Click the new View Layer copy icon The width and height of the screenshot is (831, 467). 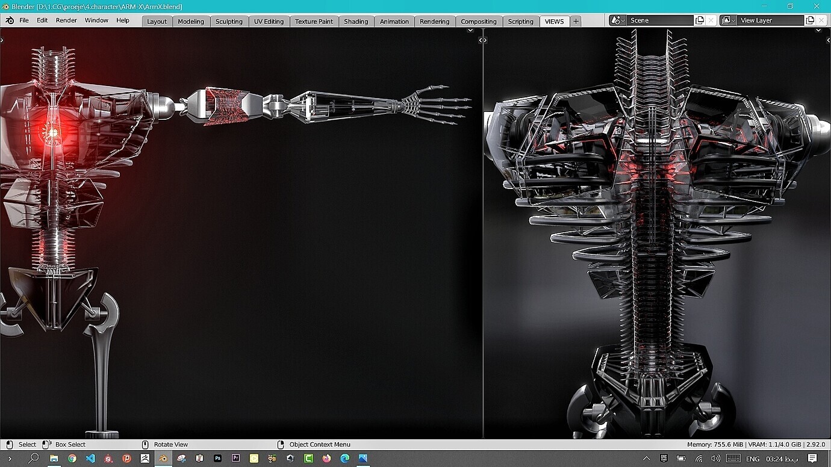pos(810,20)
